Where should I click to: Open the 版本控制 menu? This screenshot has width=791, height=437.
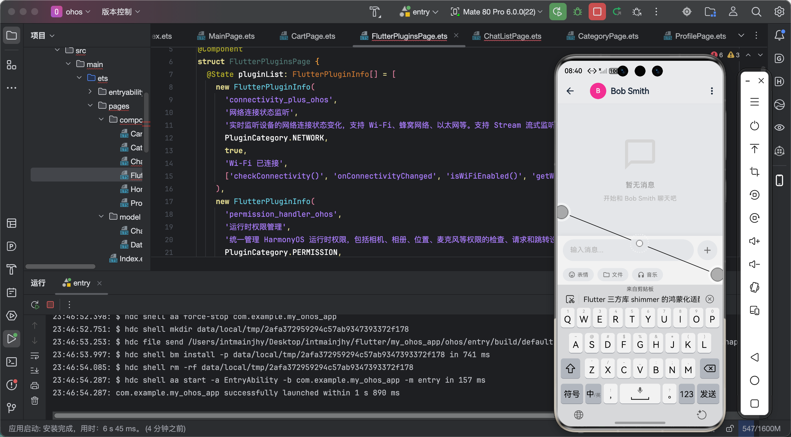click(x=121, y=12)
